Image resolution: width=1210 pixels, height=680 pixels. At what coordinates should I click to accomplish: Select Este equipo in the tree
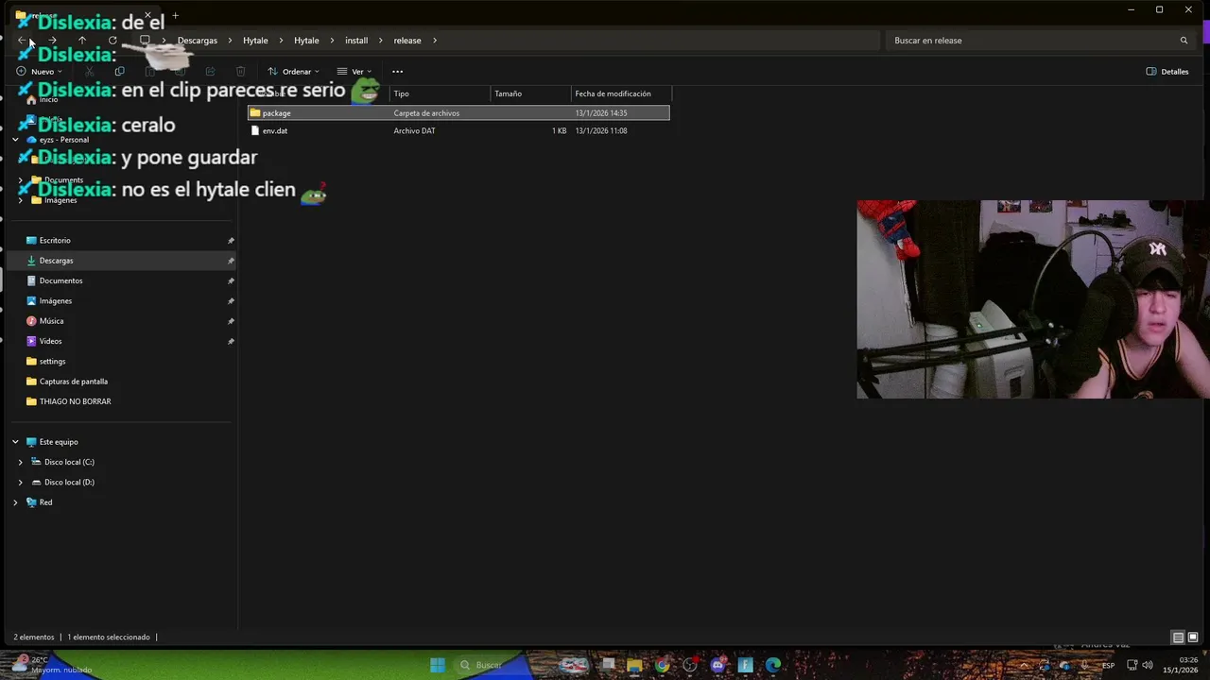[x=59, y=442]
